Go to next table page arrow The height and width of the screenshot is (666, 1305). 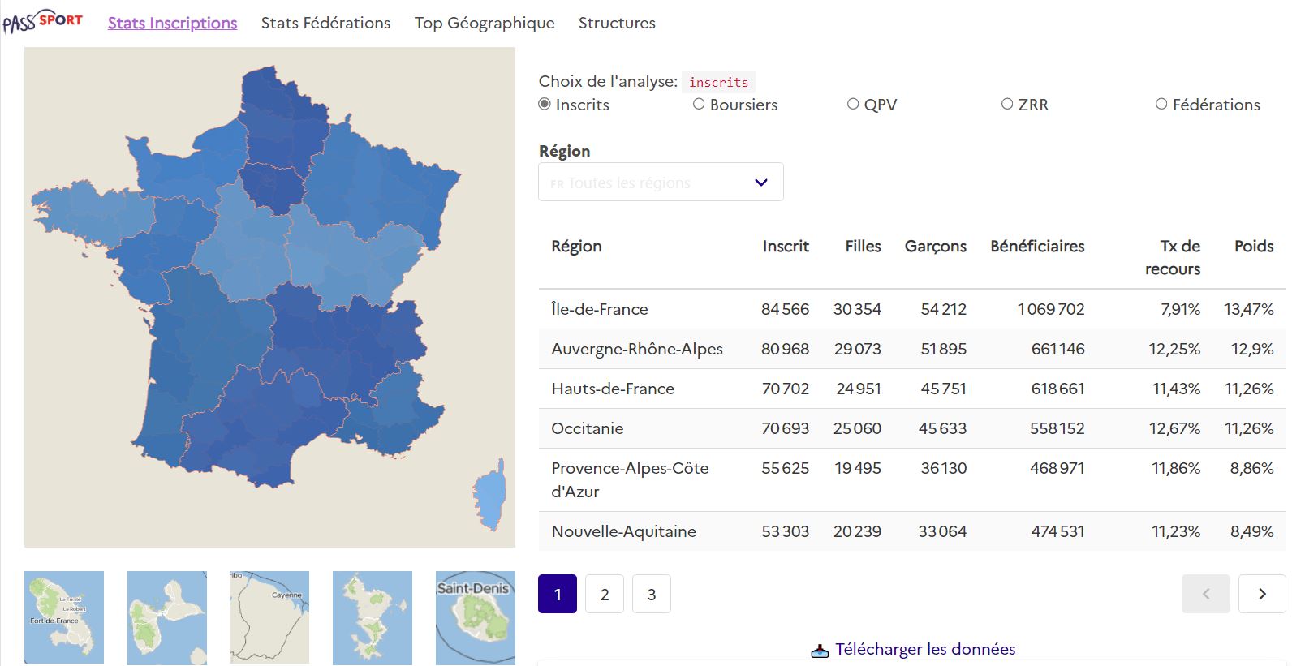click(x=1261, y=594)
